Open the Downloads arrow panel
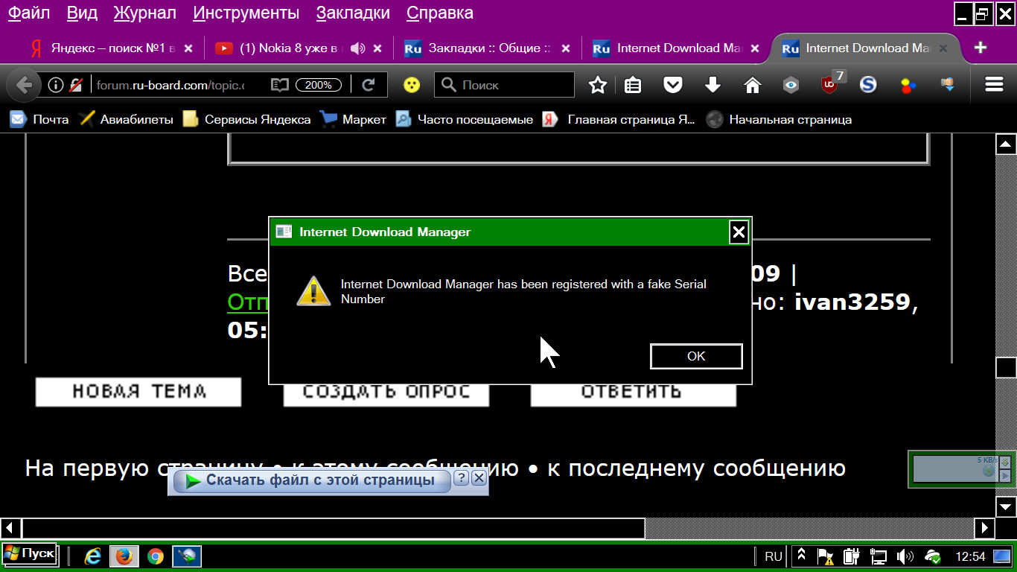The height and width of the screenshot is (572, 1017). [x=712, y=85]
